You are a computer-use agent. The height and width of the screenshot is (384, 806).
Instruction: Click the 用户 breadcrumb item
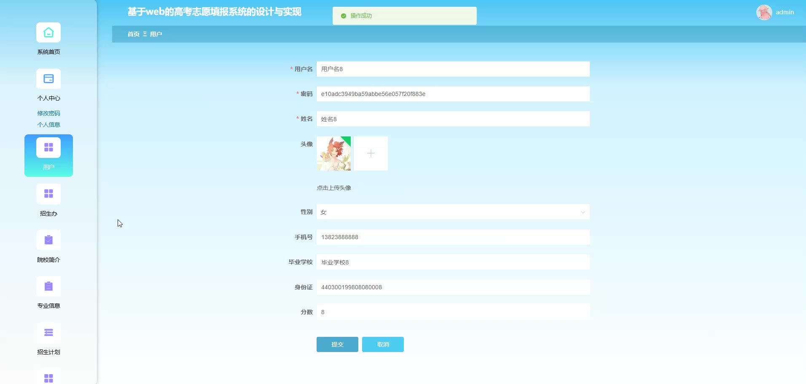pos(156,34)
